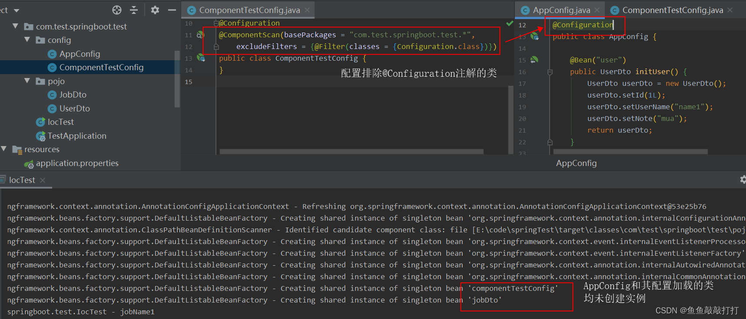Switch to AppConfig.java tab

[561, 10]
